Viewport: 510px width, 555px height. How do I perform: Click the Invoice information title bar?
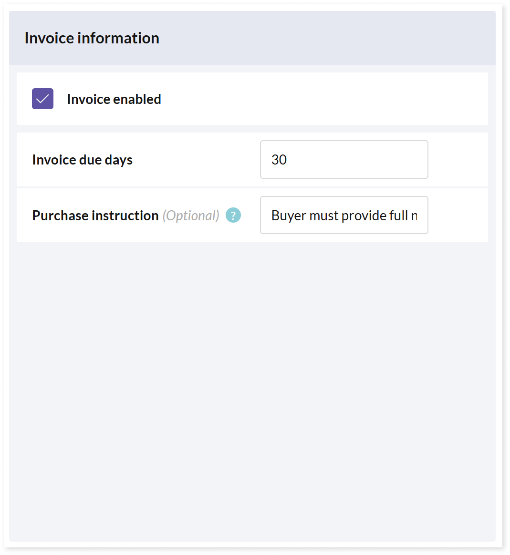[x=252, y=38]
